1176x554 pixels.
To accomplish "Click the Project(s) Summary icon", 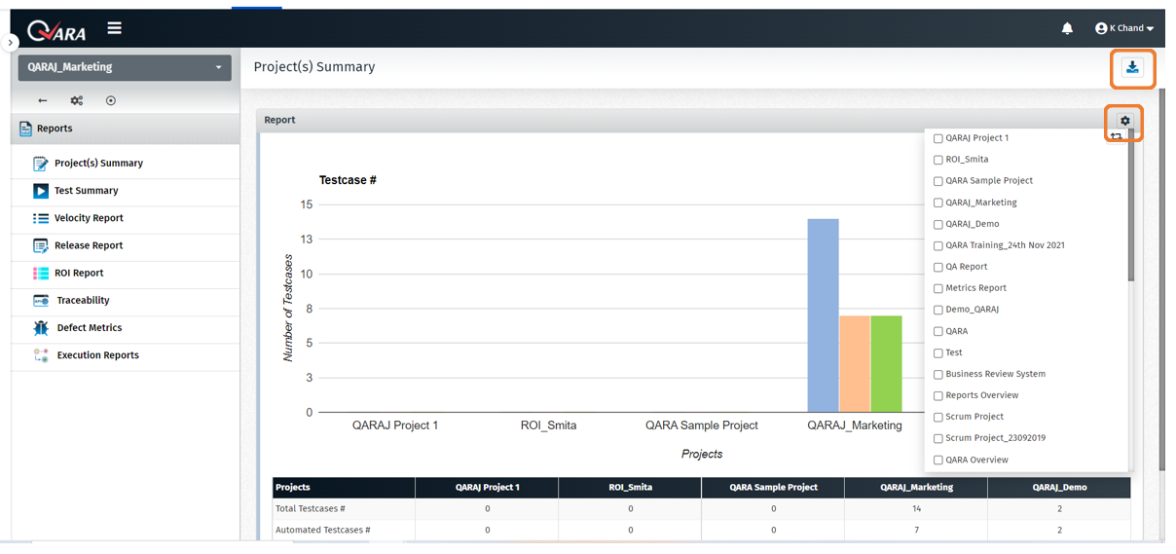I will click(x=40, y=164).
